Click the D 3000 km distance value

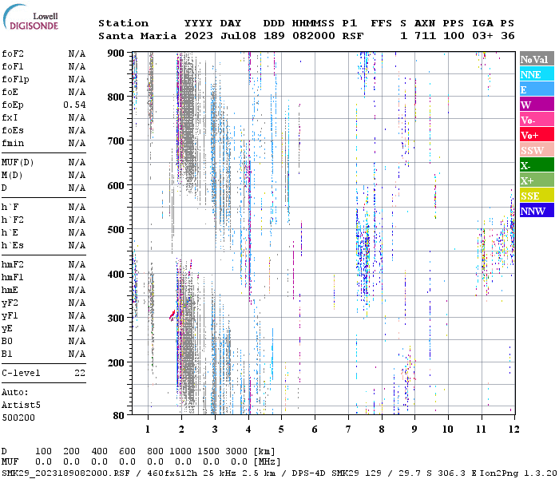tap(236, 452)
